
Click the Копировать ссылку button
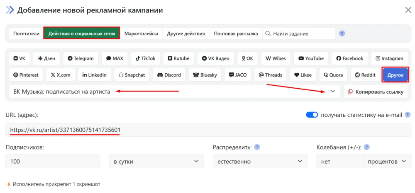click(376, 92)
